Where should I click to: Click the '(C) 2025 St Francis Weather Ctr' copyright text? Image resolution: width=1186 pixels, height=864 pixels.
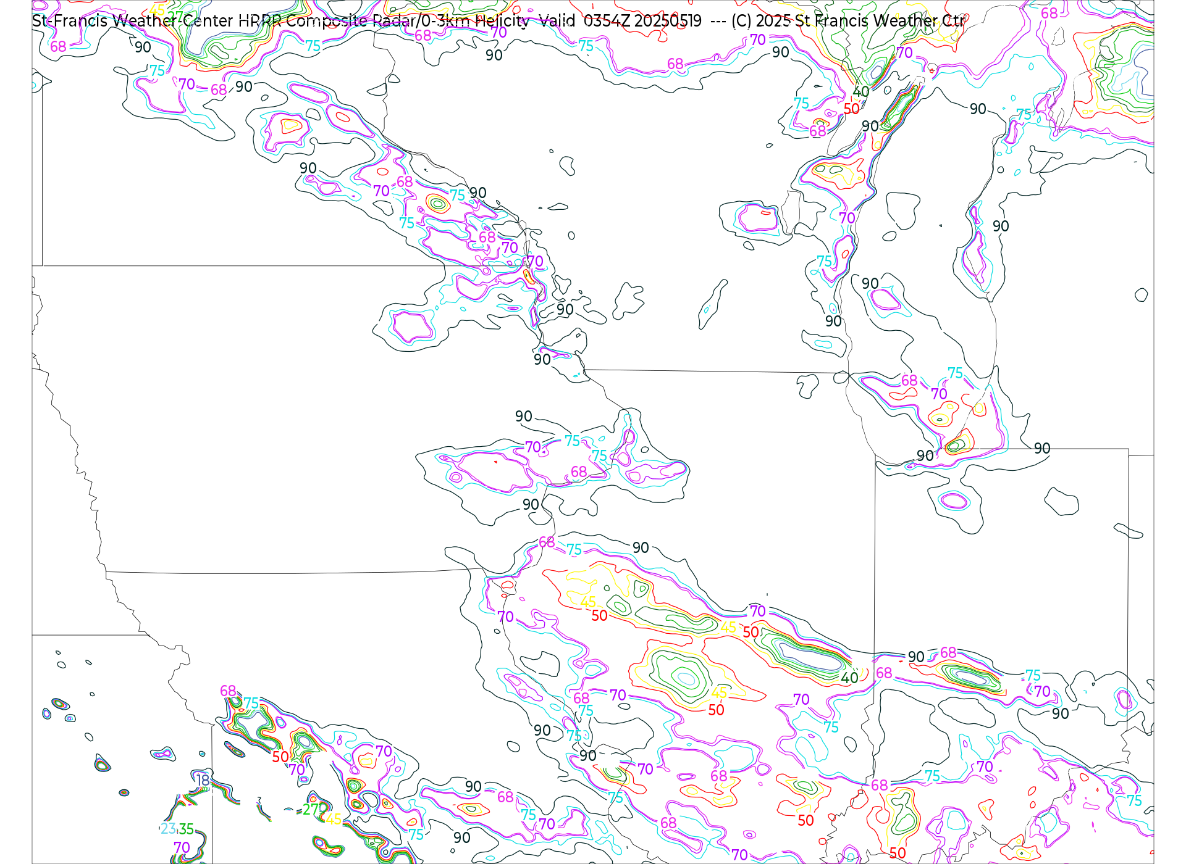point(848,21)
